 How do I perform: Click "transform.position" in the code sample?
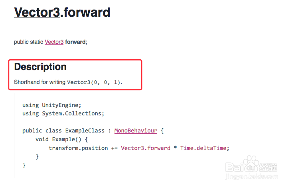coord(78,148)
